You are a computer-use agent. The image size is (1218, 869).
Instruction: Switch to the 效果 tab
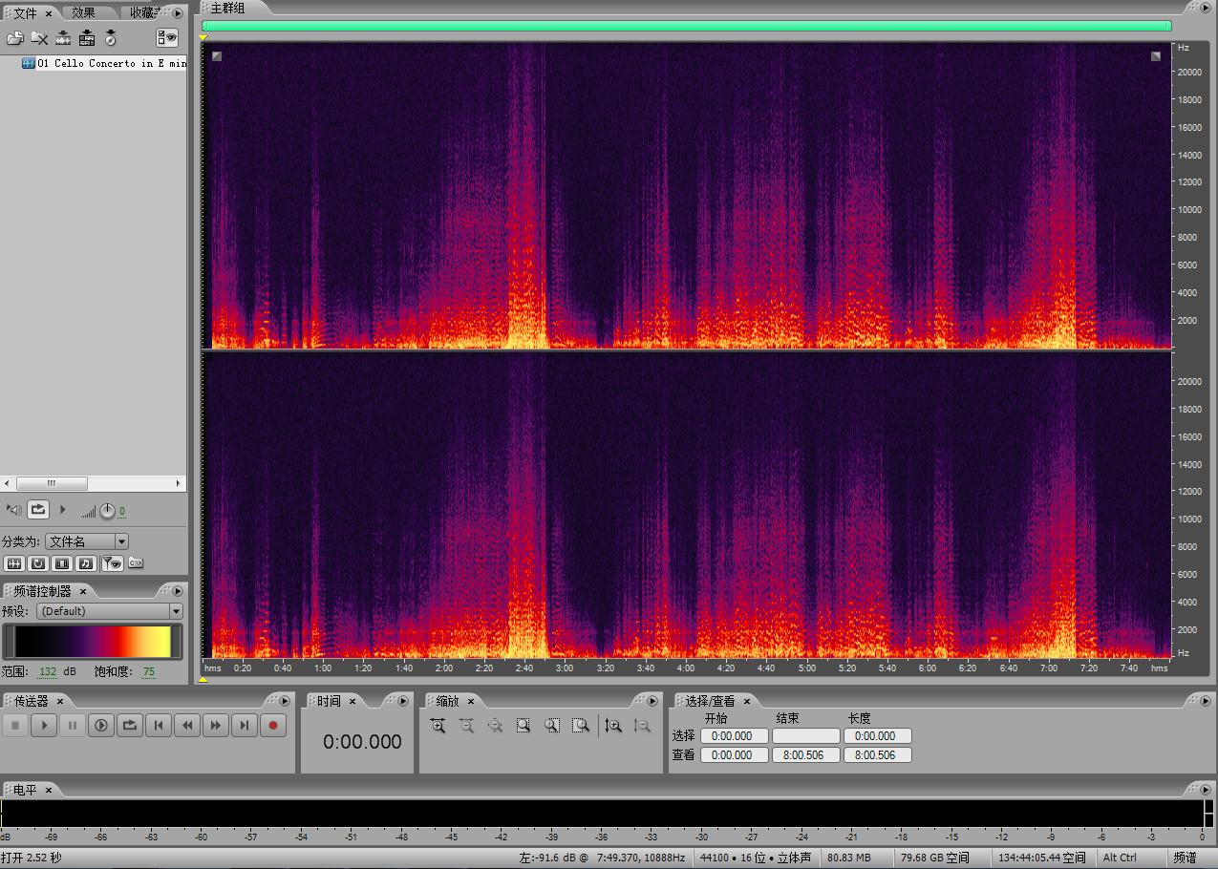[84, 13]
